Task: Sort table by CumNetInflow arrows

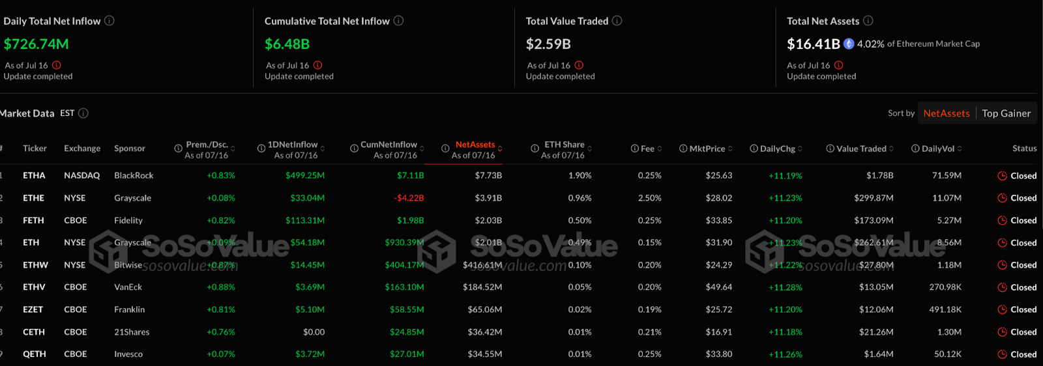Action: pyautogui.click(x=422, y=149)
